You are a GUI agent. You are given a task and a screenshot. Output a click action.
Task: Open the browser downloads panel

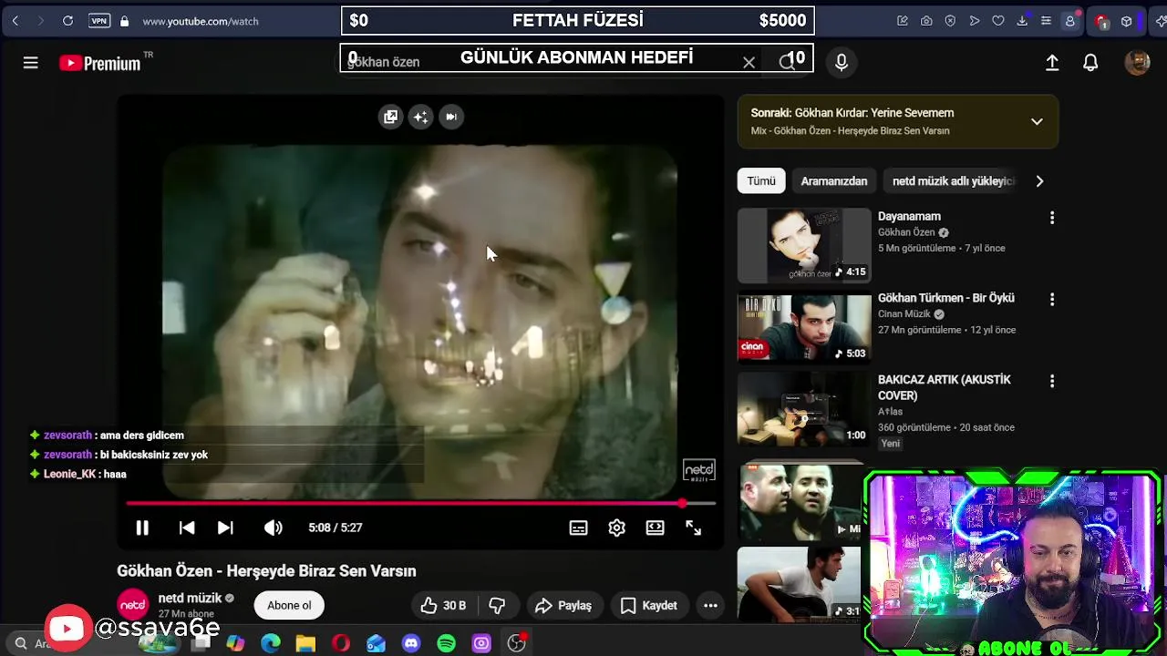1022,21
